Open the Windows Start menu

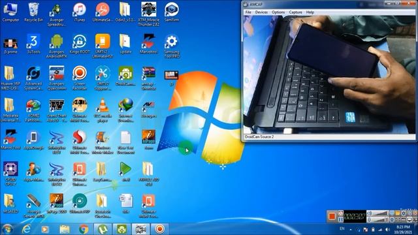click(x=7, y=229)
